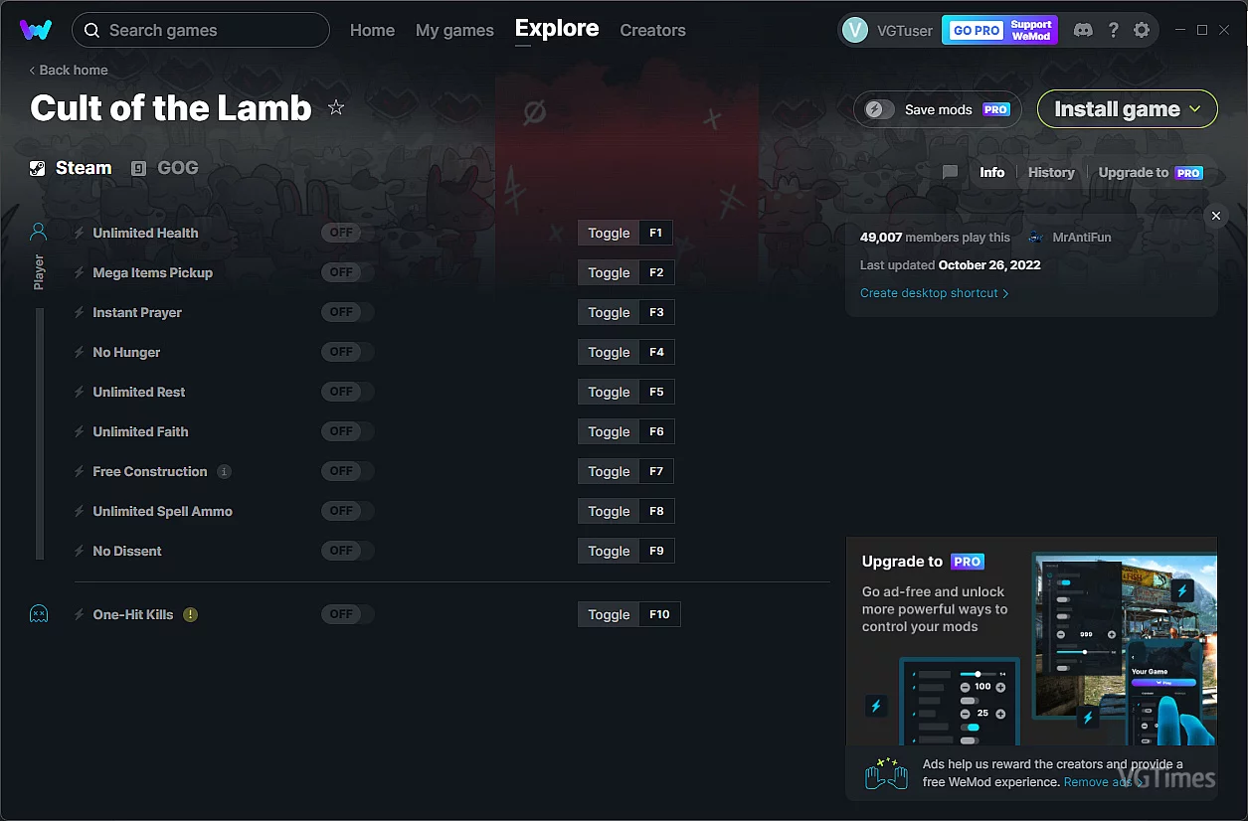Switch to the Info tab
The image size is (1248, 821).
tap(992, 172)
